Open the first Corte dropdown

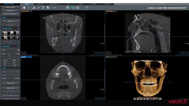coord(11,72)
